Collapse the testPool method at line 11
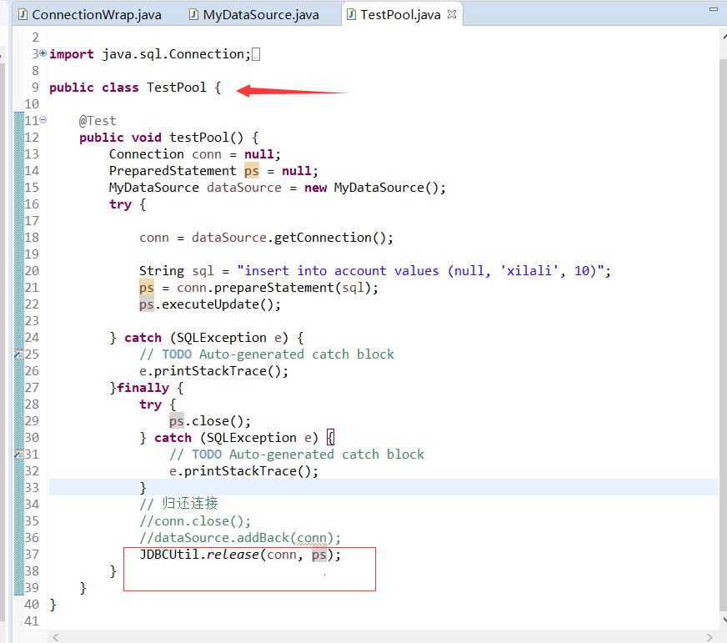Viewport: 727px width, 643px height. [43, 120]
